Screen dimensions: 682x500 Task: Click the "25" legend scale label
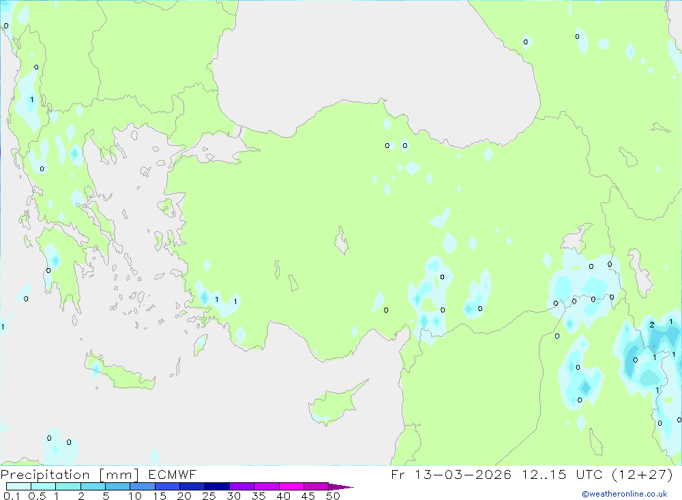coord(209,496)
